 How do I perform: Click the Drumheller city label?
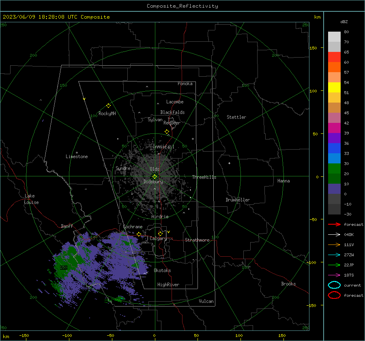tap(238, 200)
